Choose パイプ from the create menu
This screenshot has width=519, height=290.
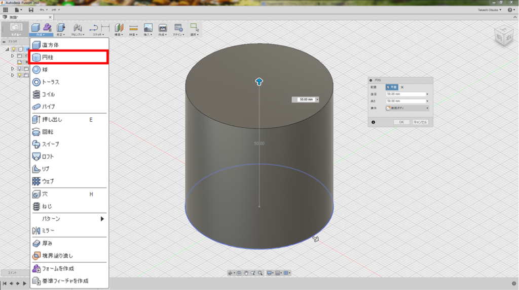click(69, 107)
